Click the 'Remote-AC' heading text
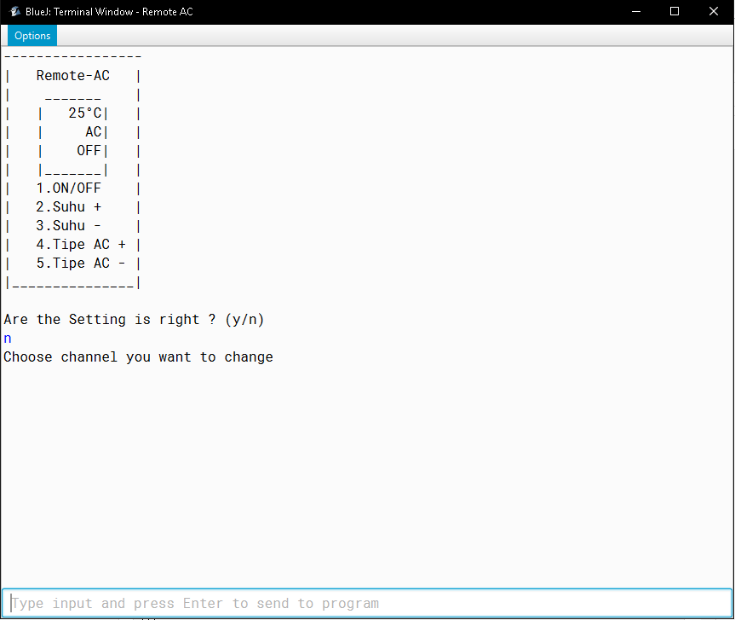735x620 pixels. (73, 76)
